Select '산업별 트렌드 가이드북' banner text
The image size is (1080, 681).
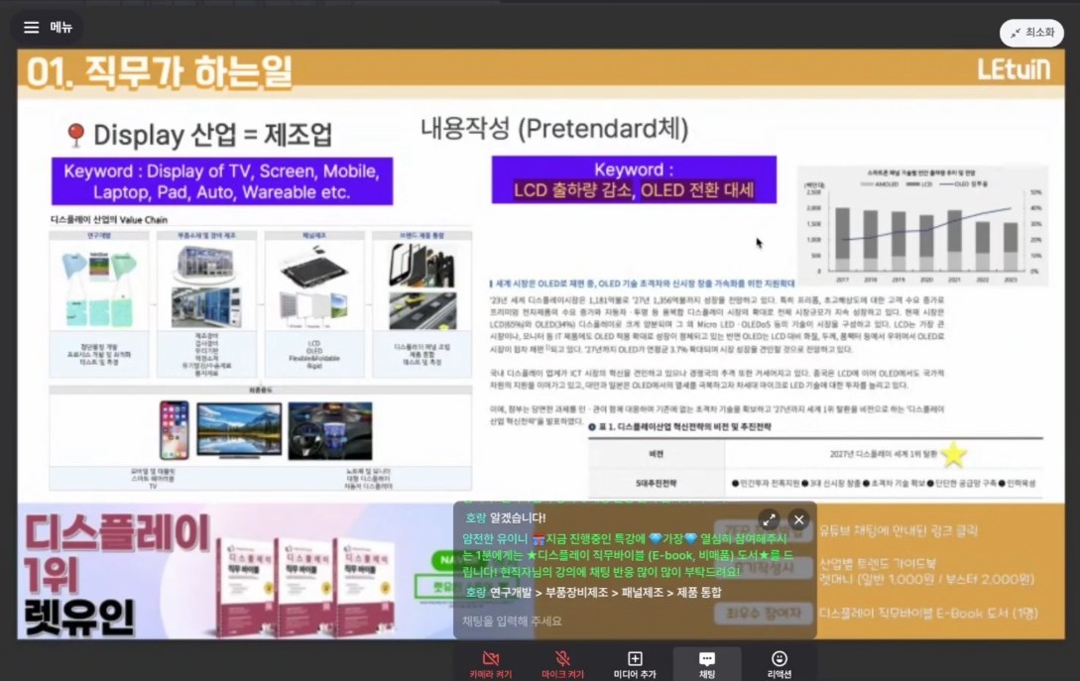[879, 564]
